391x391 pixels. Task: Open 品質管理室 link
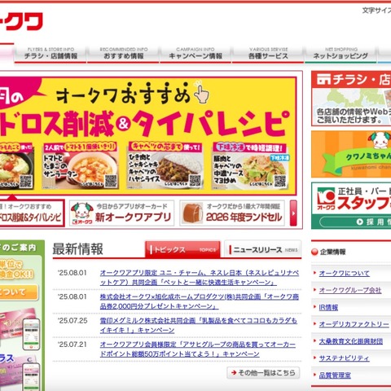335,376
